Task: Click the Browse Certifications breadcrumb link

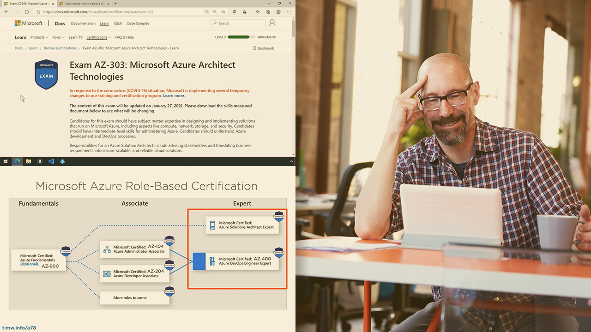Action: point(60,48)
